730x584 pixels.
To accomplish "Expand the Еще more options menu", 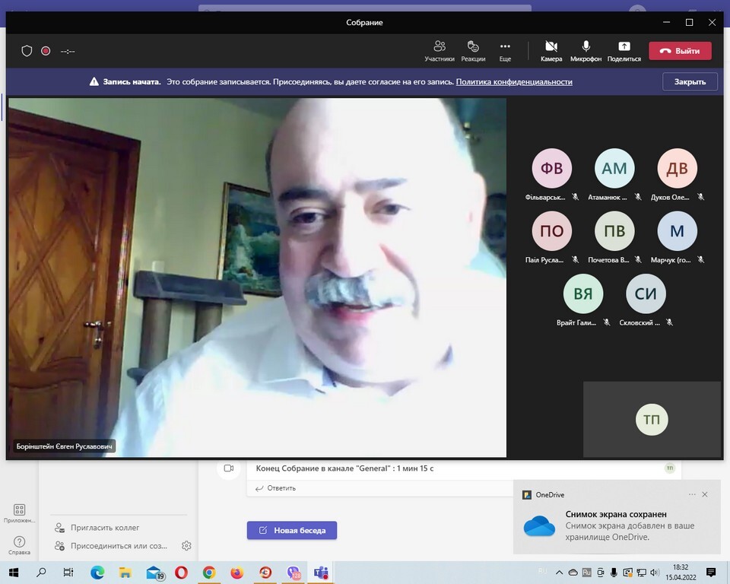I will pyautogui.click(x=505, y=50).
